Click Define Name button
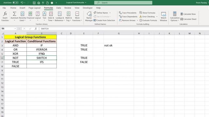The height and width of the screenshot is (117, 209). tap(101, 13)
